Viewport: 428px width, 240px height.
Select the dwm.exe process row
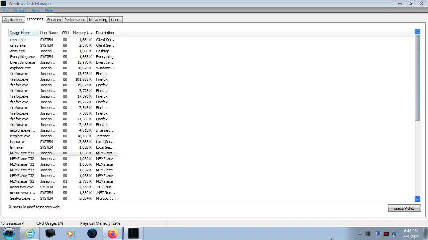click(64, 51)
